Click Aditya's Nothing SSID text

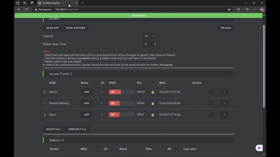(59, 103)
